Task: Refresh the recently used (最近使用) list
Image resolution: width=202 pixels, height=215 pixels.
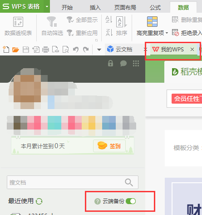Action: (x=39, y=201)
